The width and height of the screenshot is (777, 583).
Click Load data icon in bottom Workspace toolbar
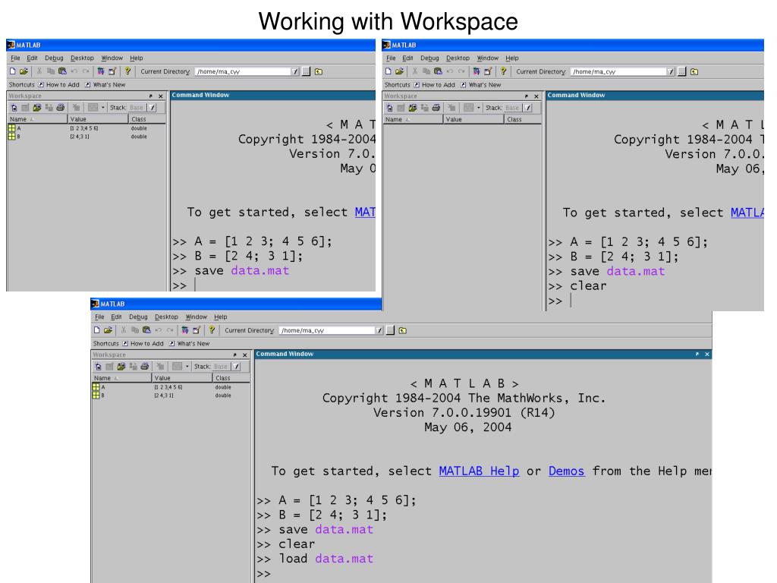point(121,367)
